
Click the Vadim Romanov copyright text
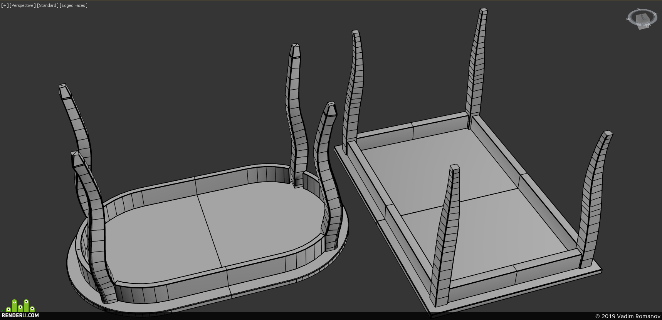(x=628, y=316)
